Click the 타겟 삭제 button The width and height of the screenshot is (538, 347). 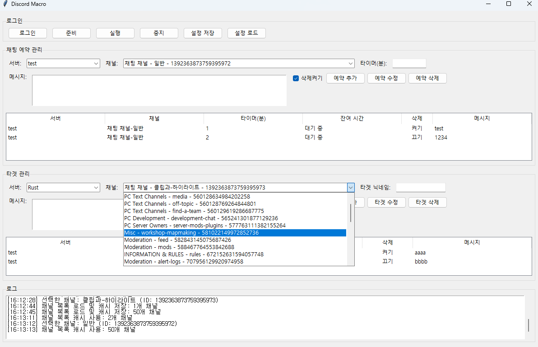[427, 202]
